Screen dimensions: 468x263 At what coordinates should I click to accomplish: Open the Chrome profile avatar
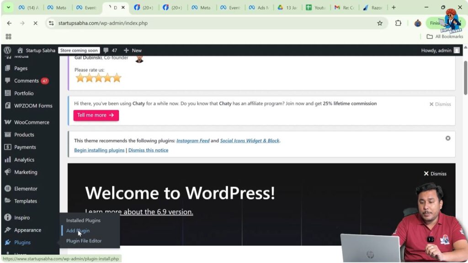pyautogui.click(x=418, y=23)
